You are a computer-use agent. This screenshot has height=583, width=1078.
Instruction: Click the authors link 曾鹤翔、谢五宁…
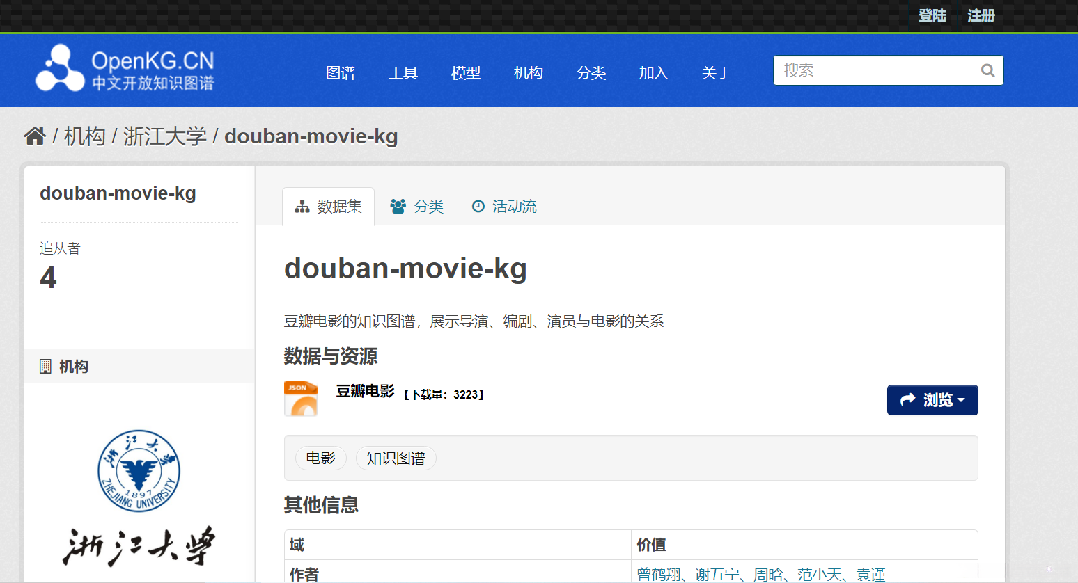pyautogui.click(x=761, y=574)
